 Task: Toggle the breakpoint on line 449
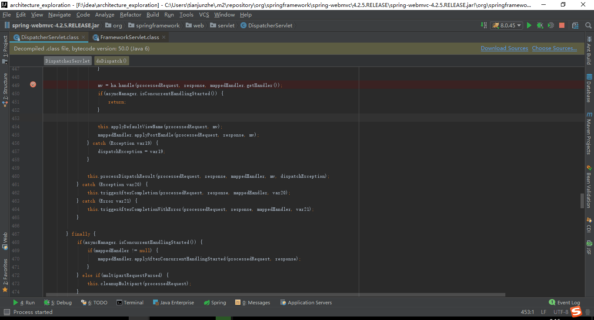[33, 85]
